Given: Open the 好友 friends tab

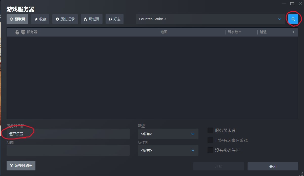Looking at the screenshot, I should 114,19.
